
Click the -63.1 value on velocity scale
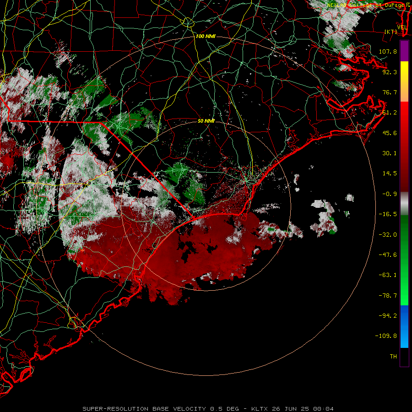click(x=388, y=275)
